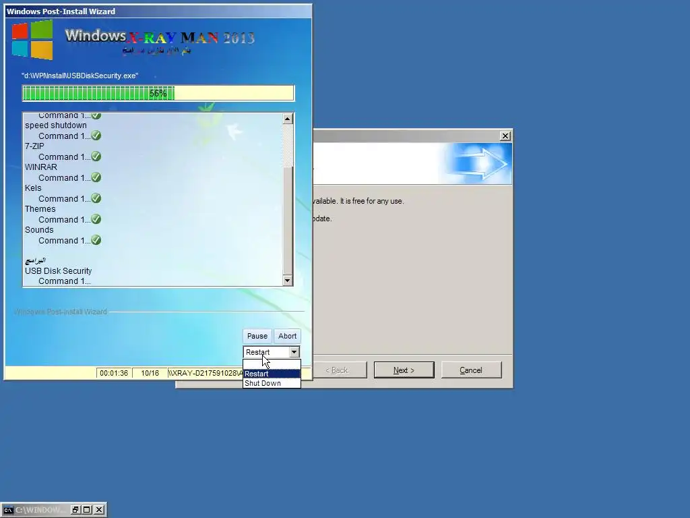Viewport: 690px width, 518px height.
Task: Select the 'USB Disk Security' list entry
Action: 58,271
